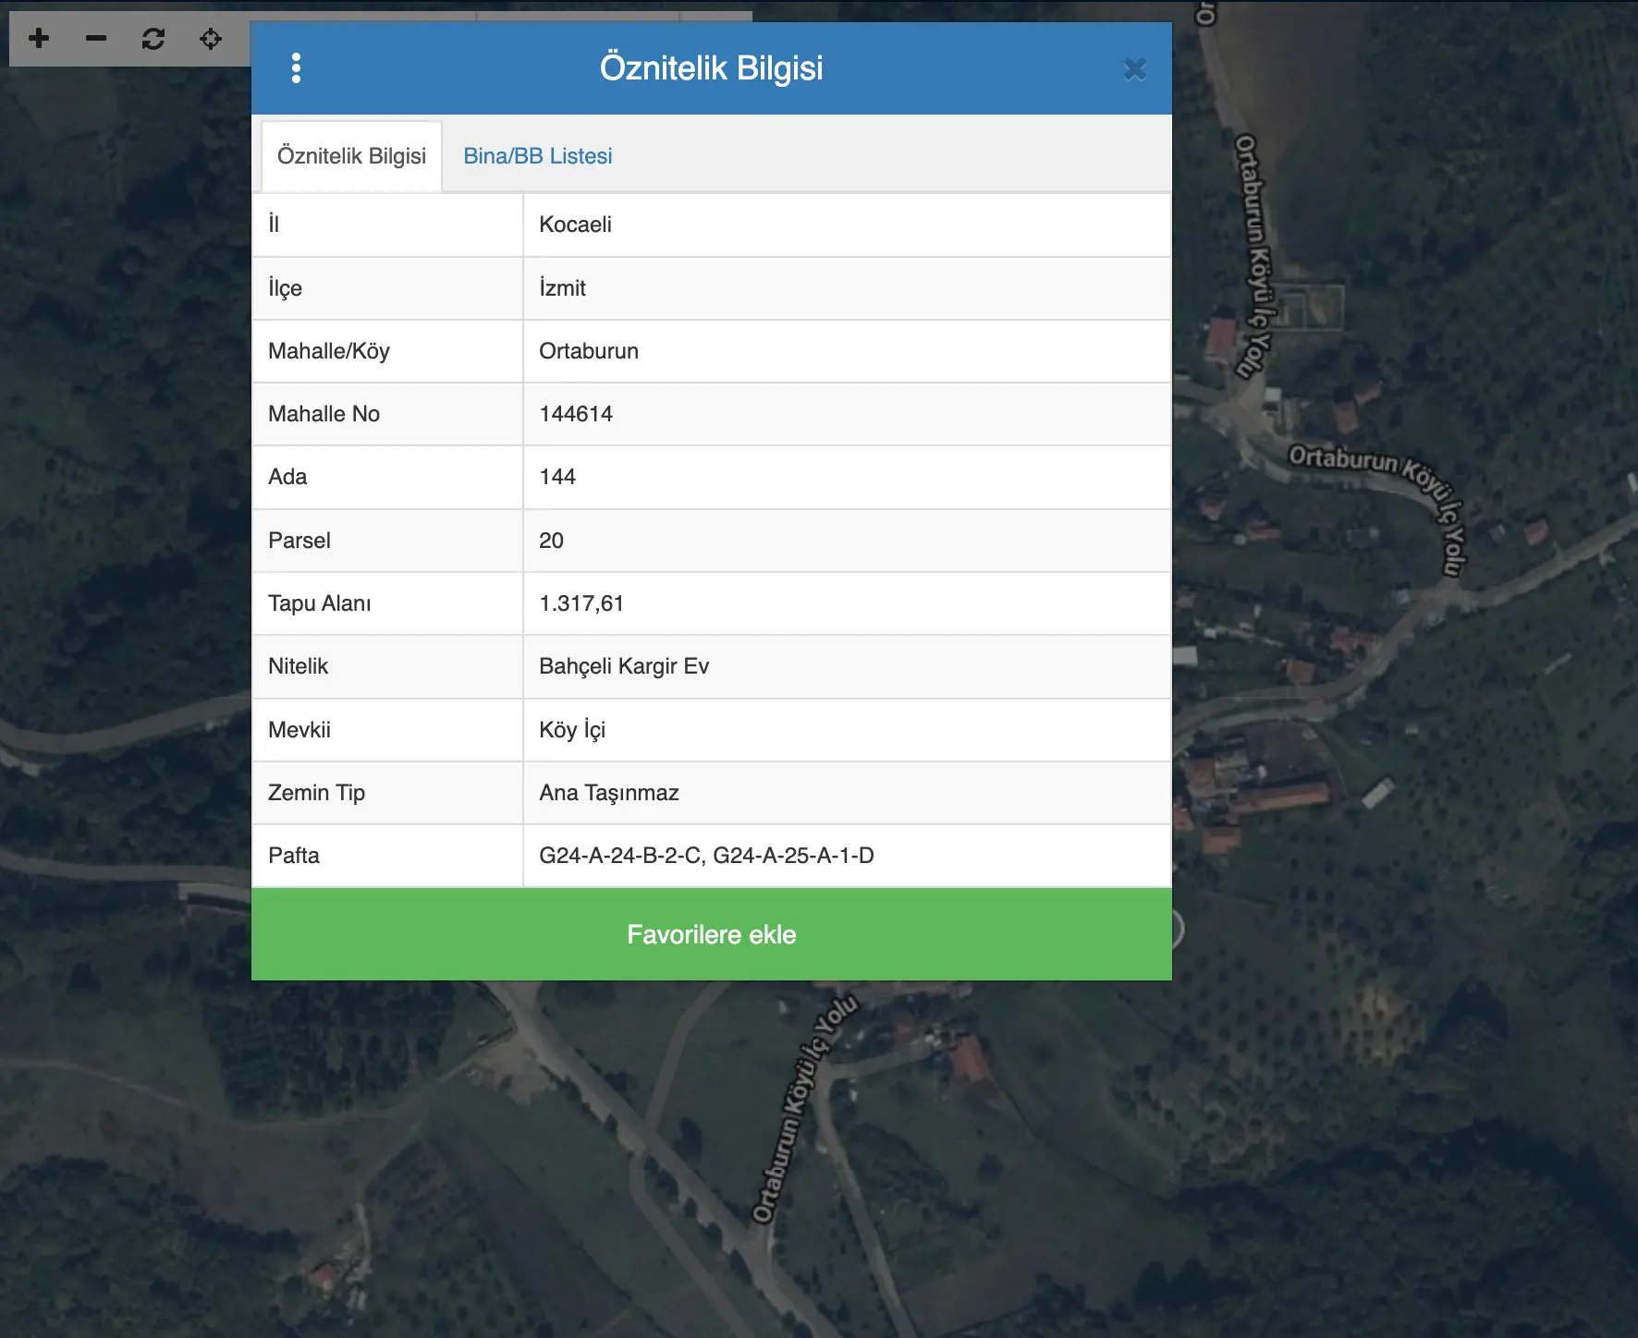Click the Mahalle No label
Viewport: 1638px width, 1338px height.
click(324, 414)
